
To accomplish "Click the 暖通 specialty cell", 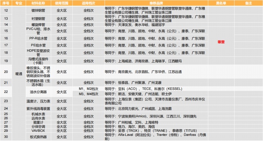I will [19, 74].
